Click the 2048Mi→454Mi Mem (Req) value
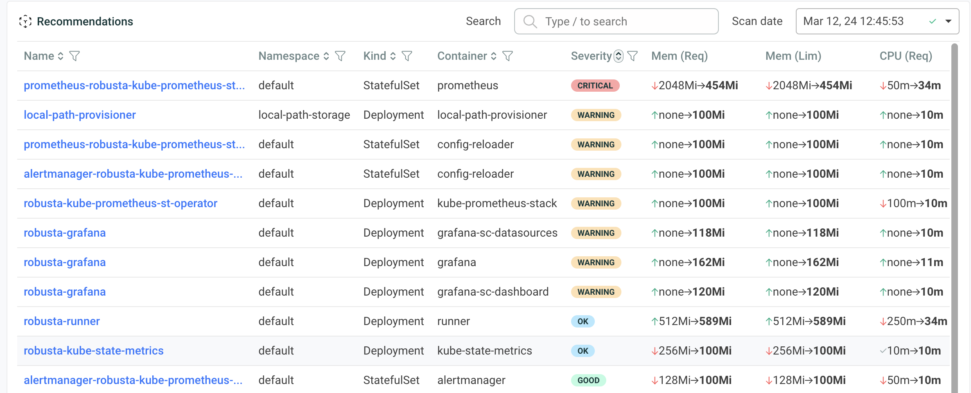 click(695, 86)
